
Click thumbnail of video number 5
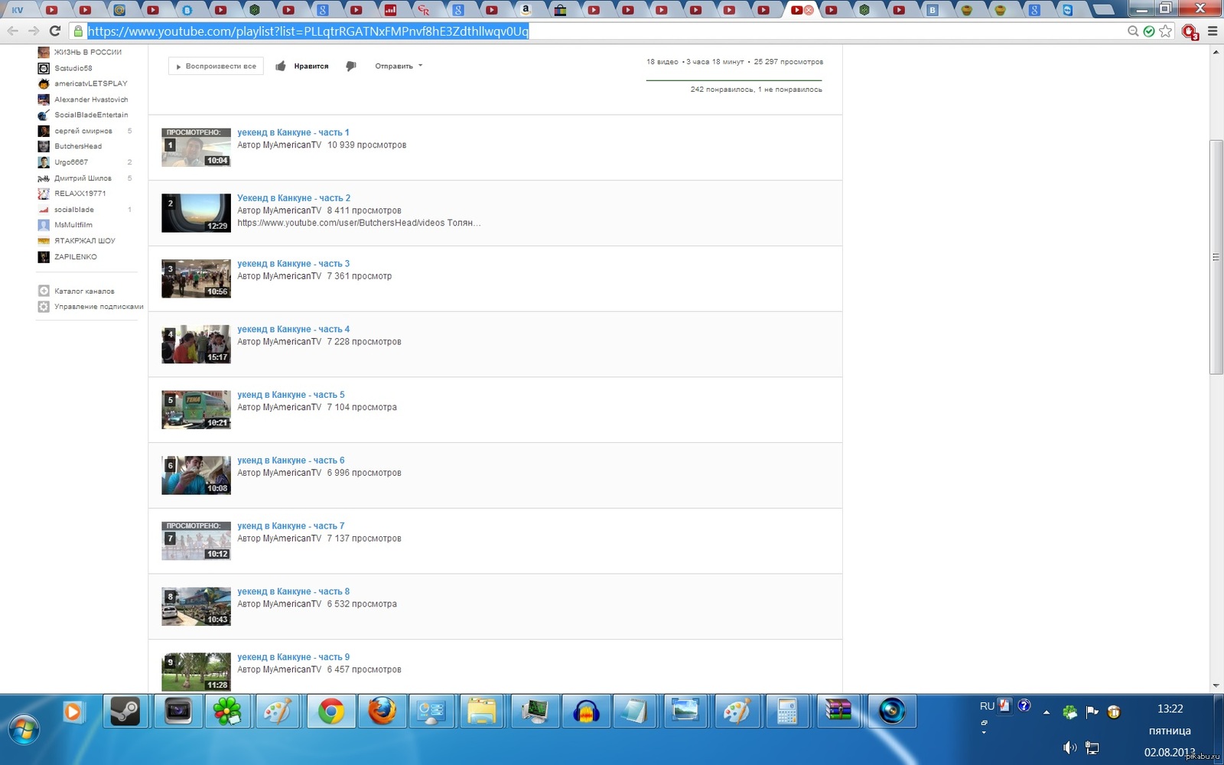click(x=196, y=409)
